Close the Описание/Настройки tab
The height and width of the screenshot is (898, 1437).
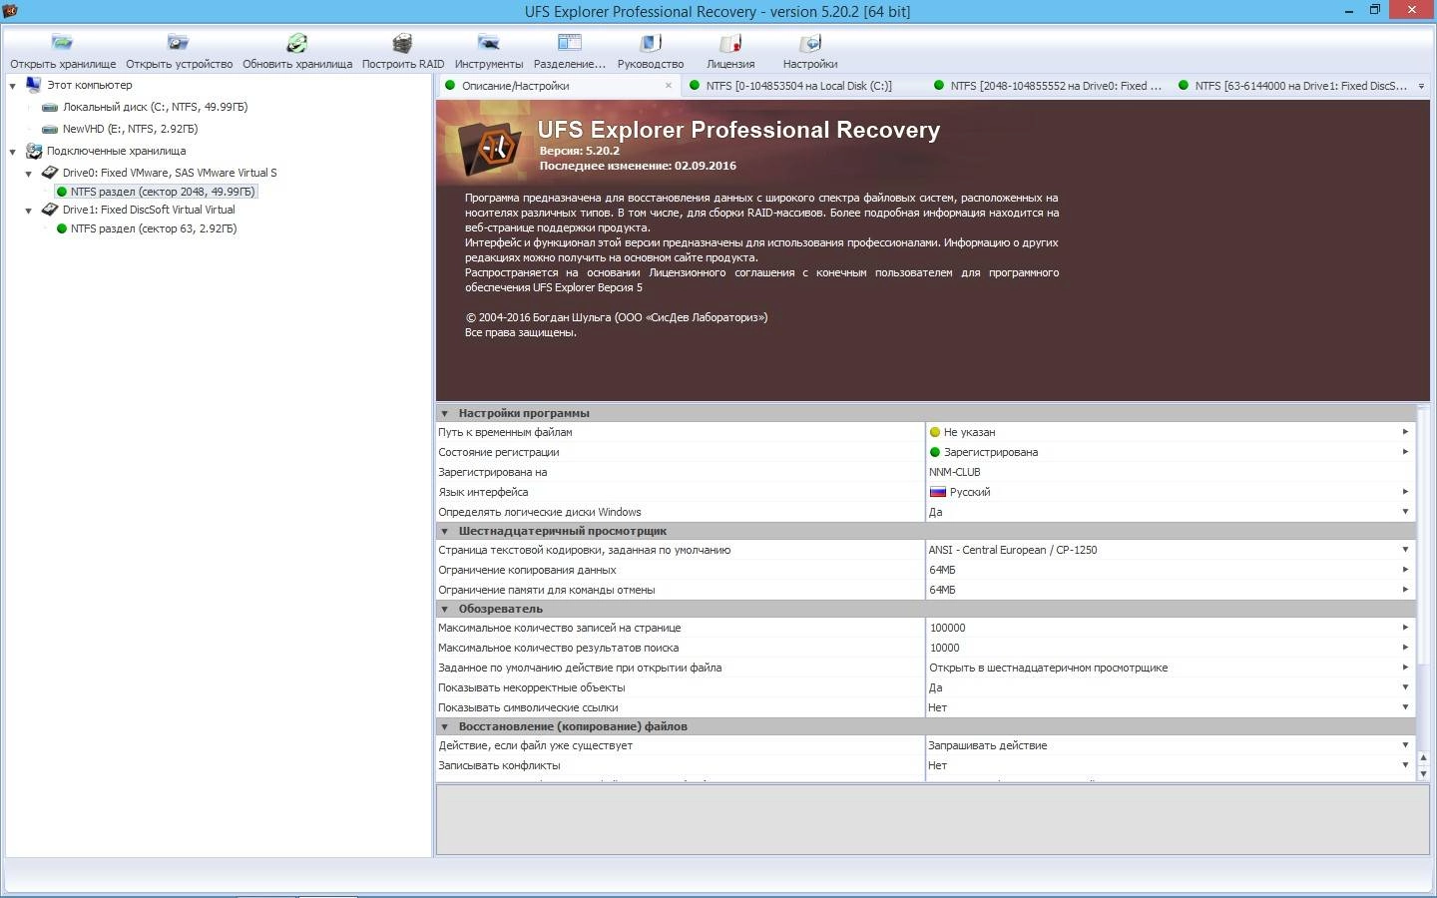tap(669, 86)
